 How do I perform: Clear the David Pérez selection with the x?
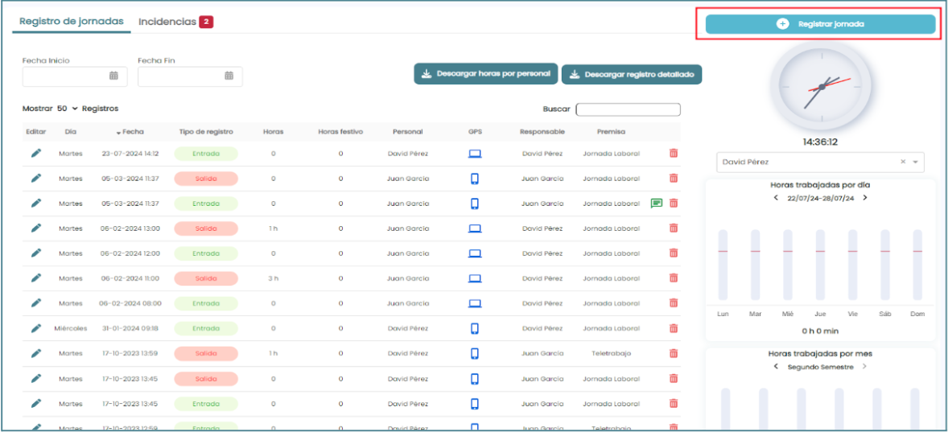(x=903, y=162)
